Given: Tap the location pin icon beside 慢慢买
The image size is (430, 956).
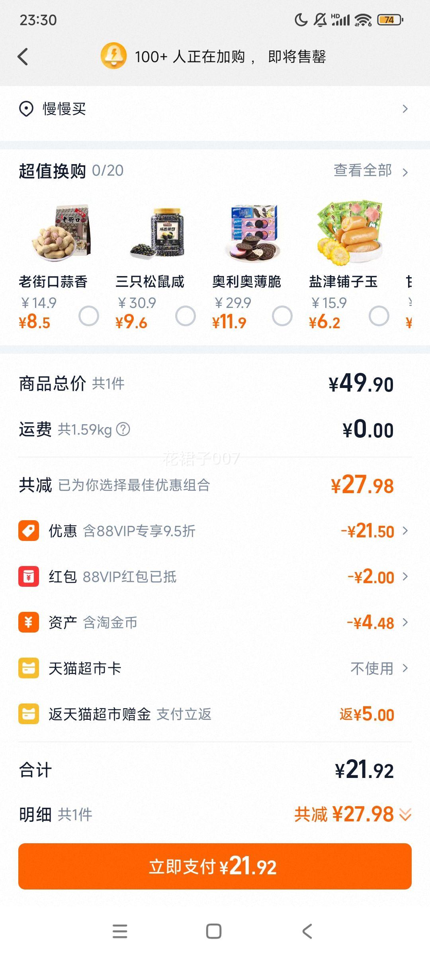Looking at the screenshot, I should pyautogui.click(x=26, y=109).
